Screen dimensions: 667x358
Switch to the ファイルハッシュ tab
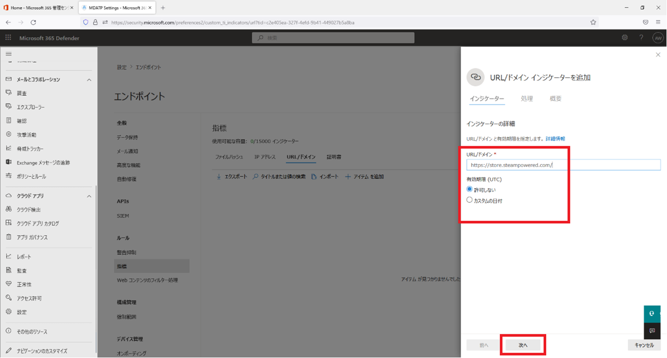point(229,157)
